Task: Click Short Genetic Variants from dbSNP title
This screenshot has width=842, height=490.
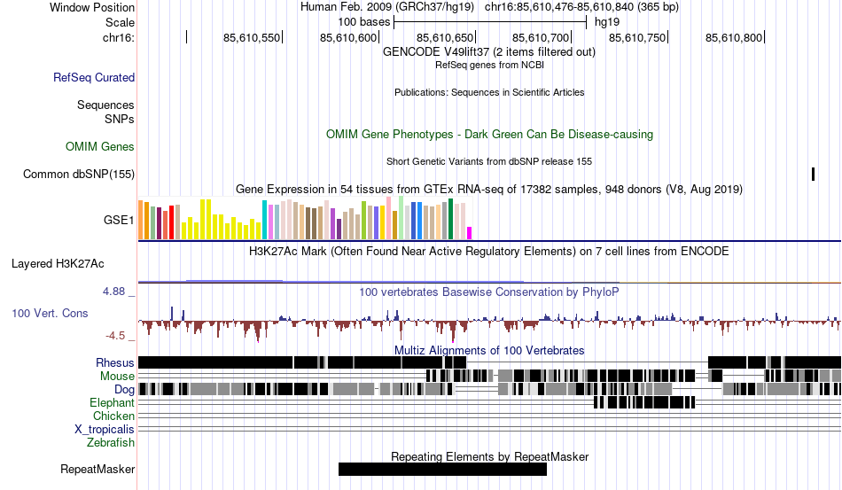Action: pyautogui.click(x=489, y=161)
